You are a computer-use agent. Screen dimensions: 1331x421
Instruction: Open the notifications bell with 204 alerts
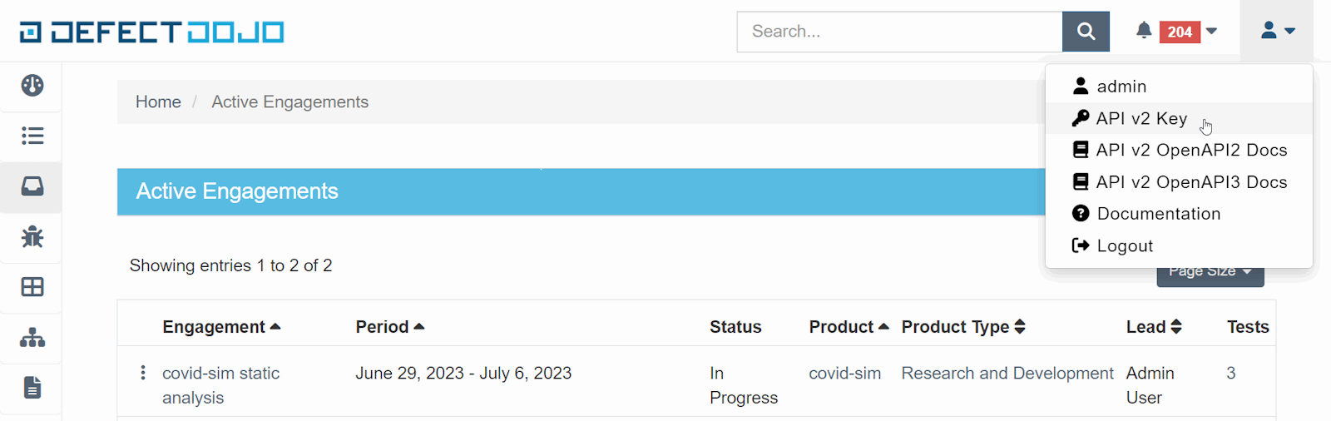(1175, 32)
